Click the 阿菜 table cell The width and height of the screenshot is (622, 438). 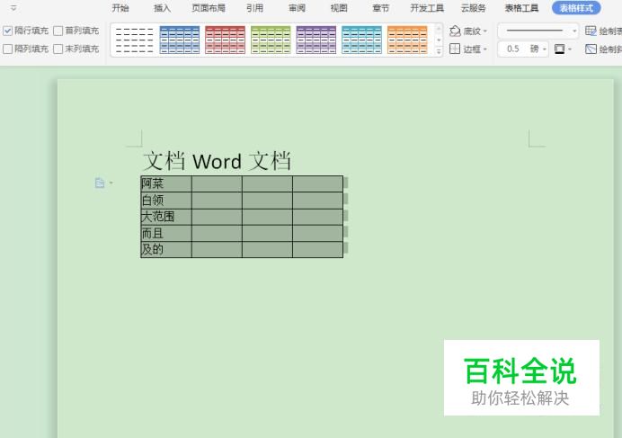(x=166, y=183)
